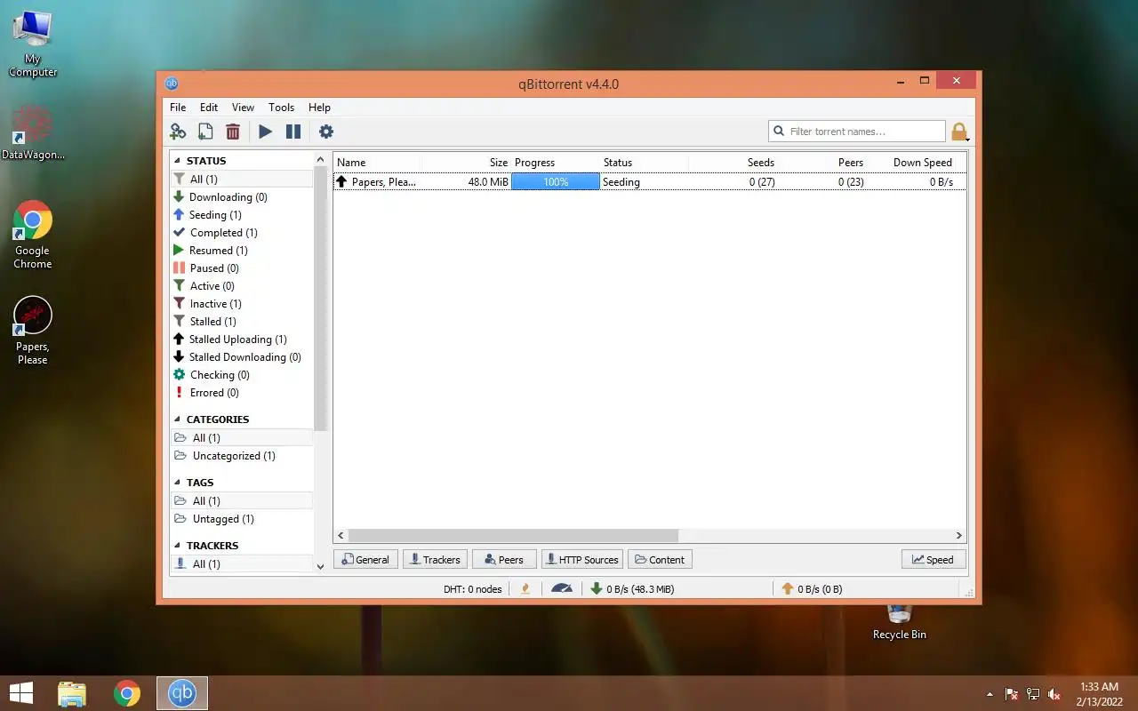Select the Stalled (1) filter

coord(242,322)
